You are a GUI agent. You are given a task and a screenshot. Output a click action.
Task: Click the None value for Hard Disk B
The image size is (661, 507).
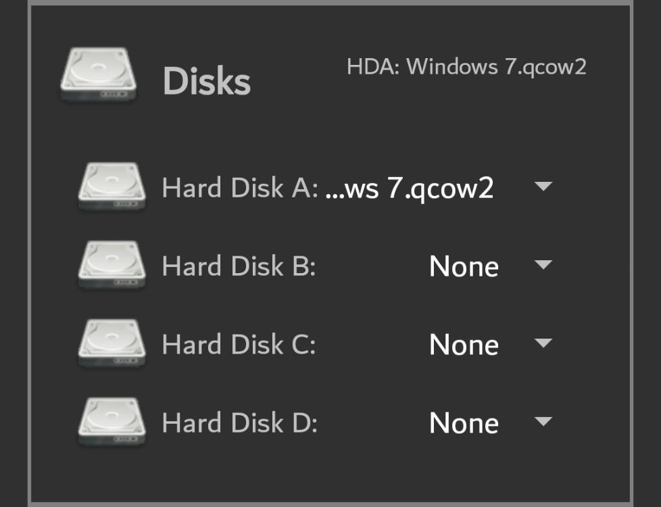(464, 266)
